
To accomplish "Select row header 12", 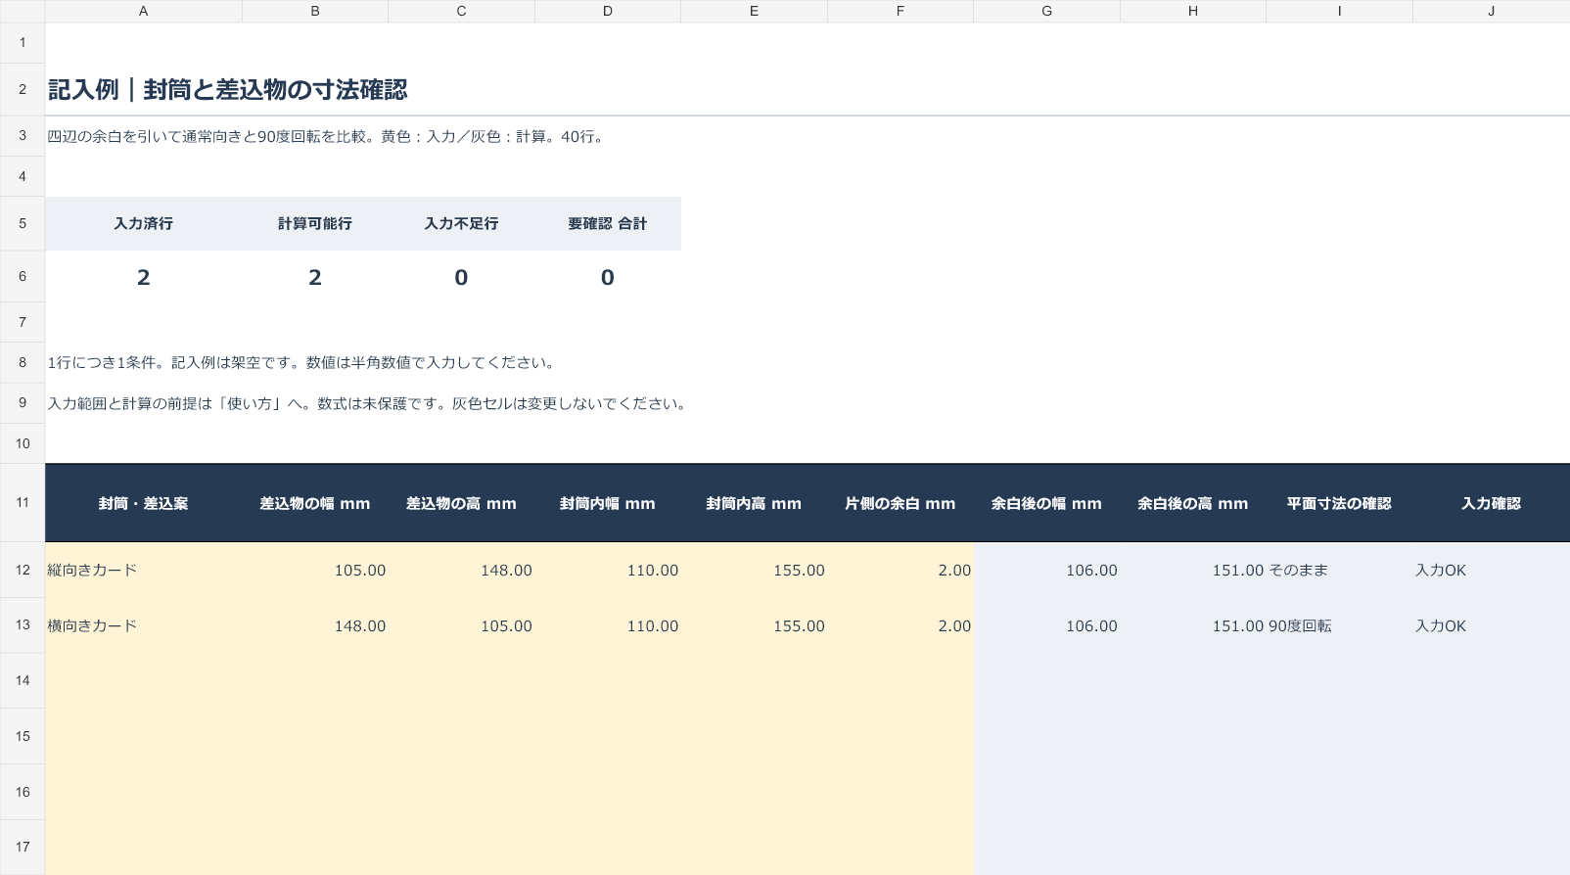I will click(x=23, y=570).
